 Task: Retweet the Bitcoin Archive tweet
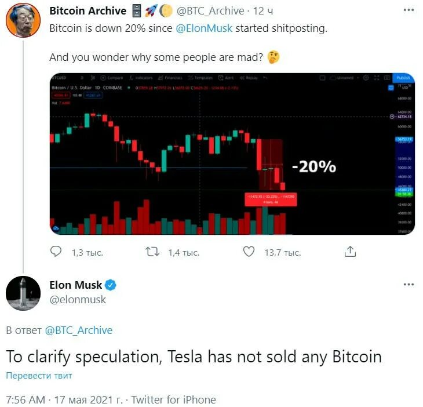tap(152, 252)
